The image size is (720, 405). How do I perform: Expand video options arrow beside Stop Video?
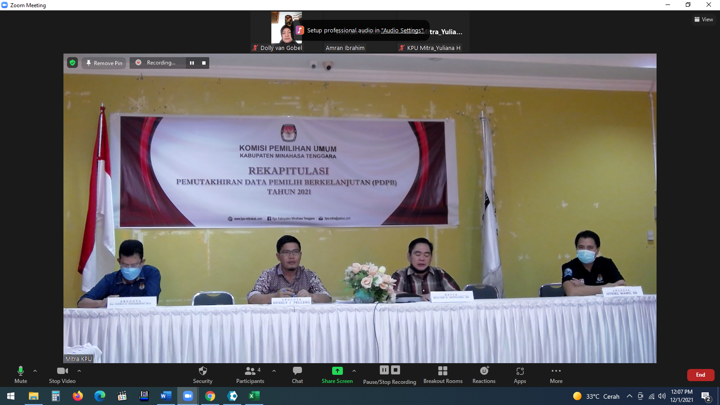[79, 371]
